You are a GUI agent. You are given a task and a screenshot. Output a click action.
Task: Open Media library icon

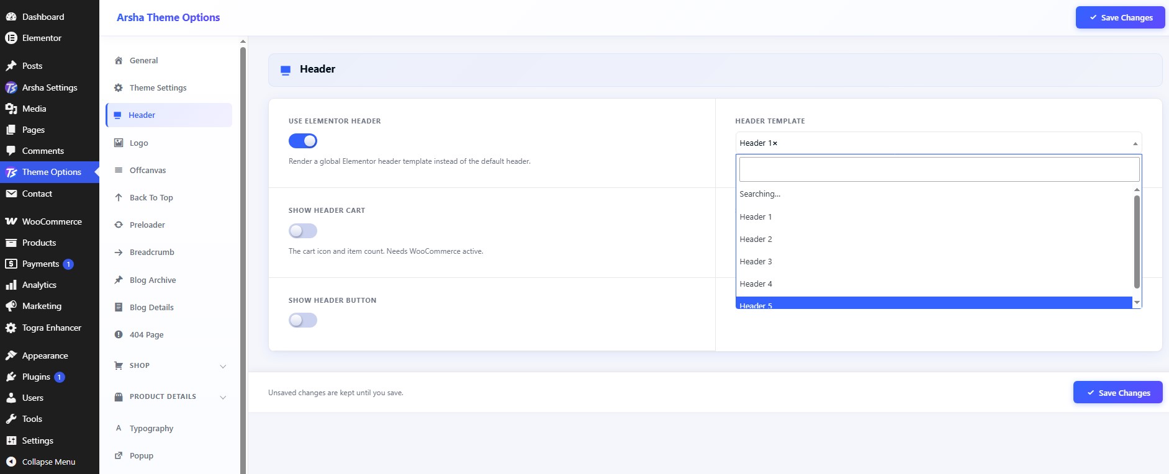pos(11,109)
